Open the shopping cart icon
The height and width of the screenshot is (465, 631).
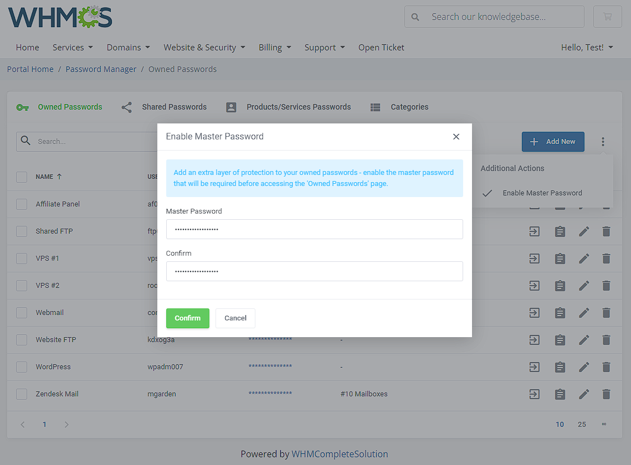(x=607, y=17)
